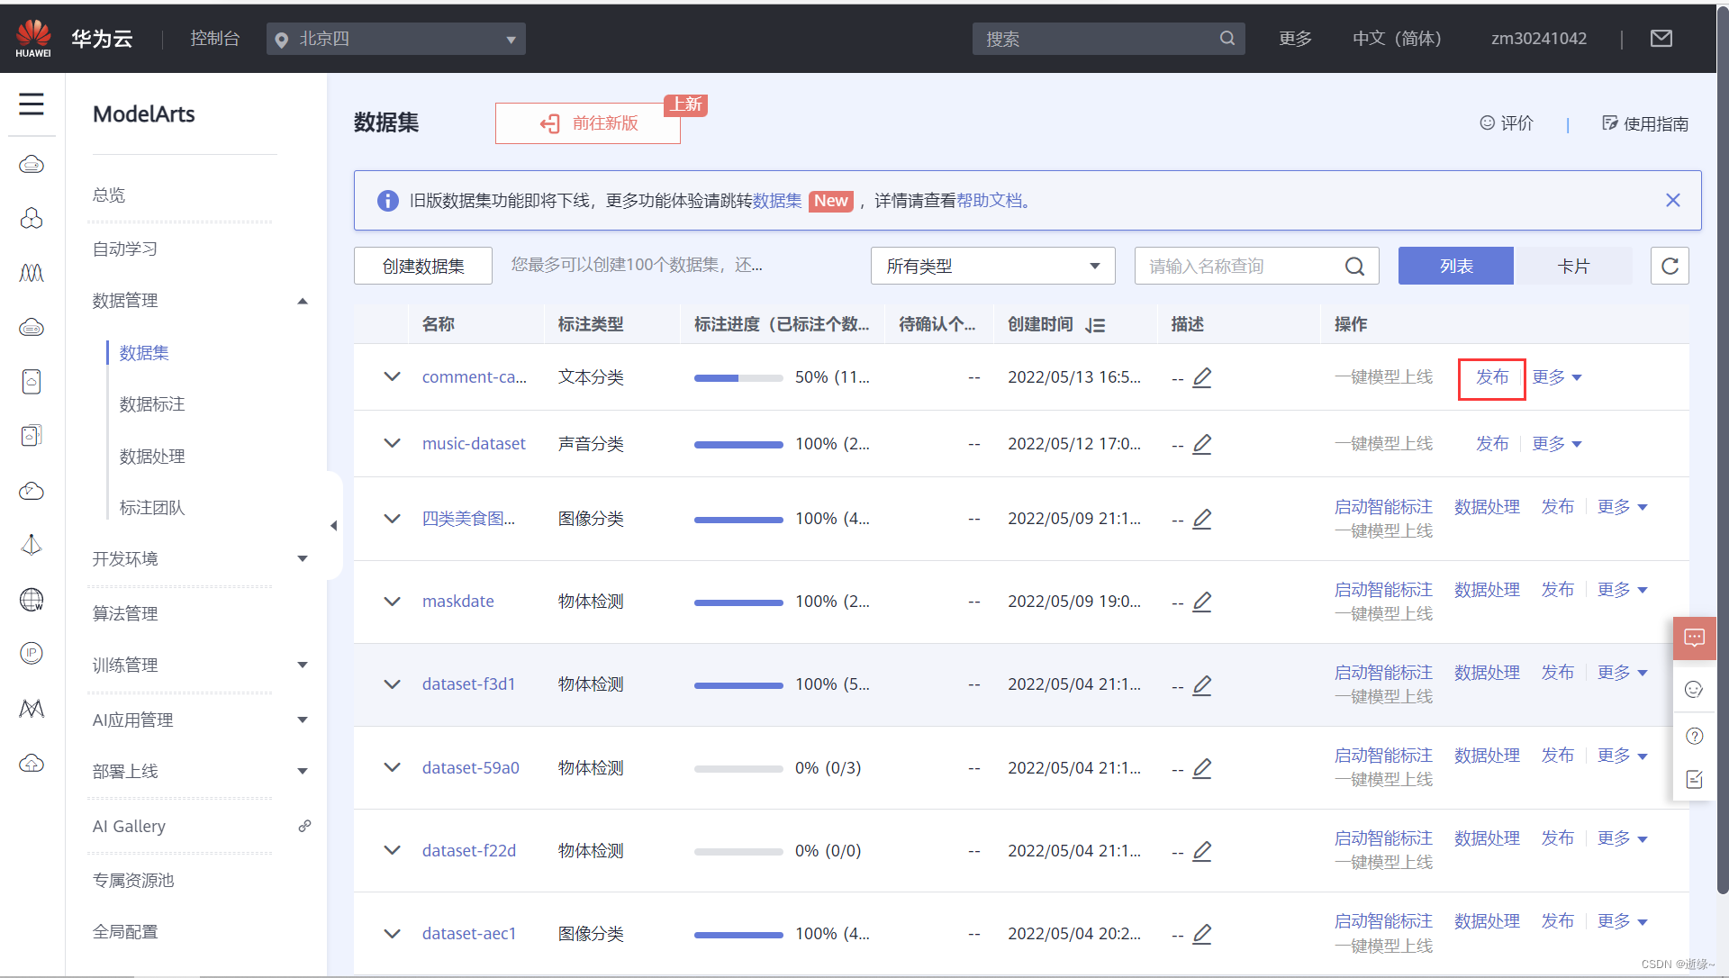Switch to the card view

pos(1573,266)
